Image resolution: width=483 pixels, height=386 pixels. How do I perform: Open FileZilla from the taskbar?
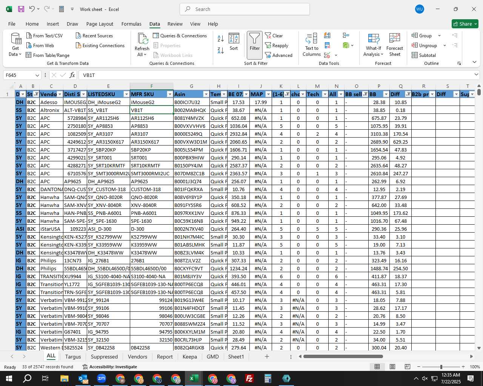pyautogui.click(x=249, y=378)
